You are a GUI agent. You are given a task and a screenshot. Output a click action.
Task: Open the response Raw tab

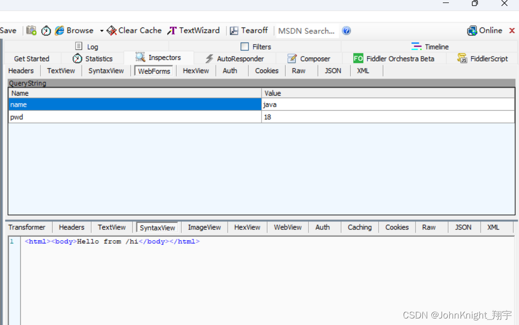click(429, 227)
